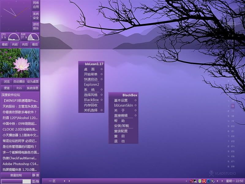Click the volume slider bar
Viewport: 245px width, 184px height.
[x=16, y=182]
